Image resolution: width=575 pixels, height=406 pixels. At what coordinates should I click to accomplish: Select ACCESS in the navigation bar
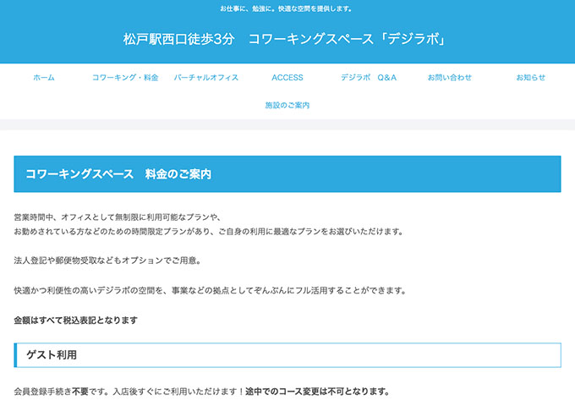pos(287,77)
